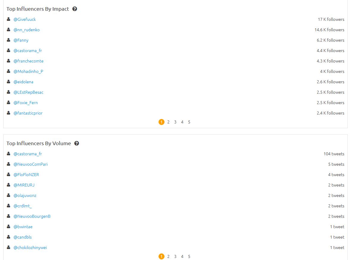Select current page 1 of Volume influencers
351x260 pixels.
162,256
